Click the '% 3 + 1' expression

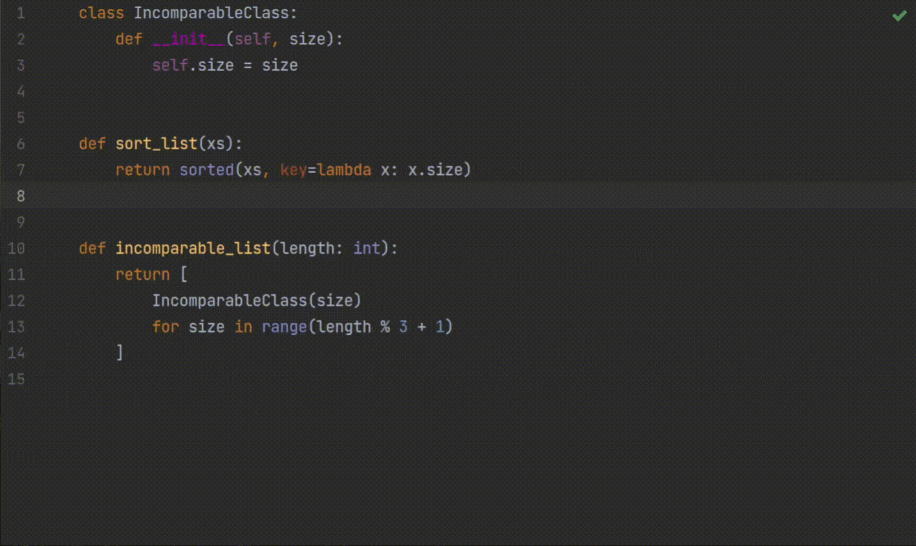412,327
